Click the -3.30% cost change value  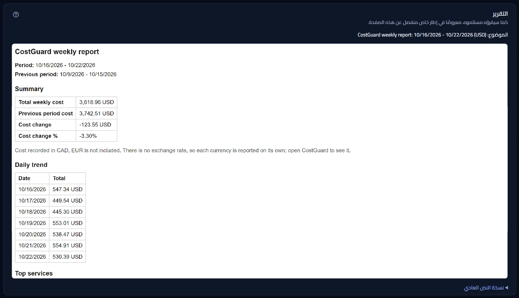[x=97, y=136]
